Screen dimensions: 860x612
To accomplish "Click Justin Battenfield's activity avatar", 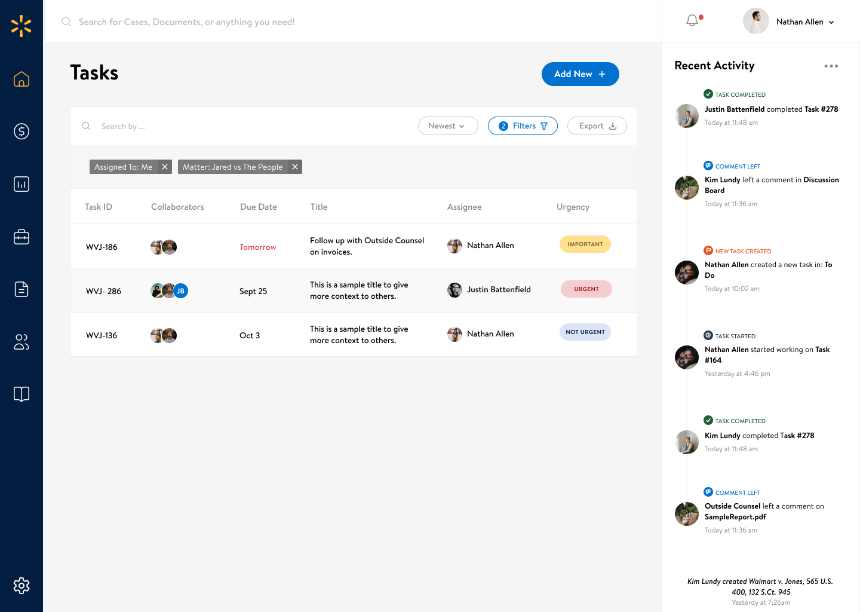I will (x=687, y=116).
